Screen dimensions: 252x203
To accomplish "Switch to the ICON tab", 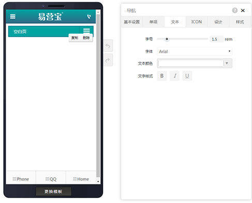I will (197, 22).
